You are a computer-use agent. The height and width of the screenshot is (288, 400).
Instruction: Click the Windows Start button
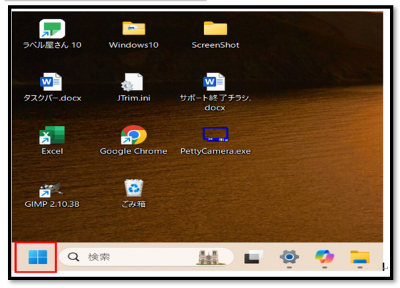[x=38, y=257]
